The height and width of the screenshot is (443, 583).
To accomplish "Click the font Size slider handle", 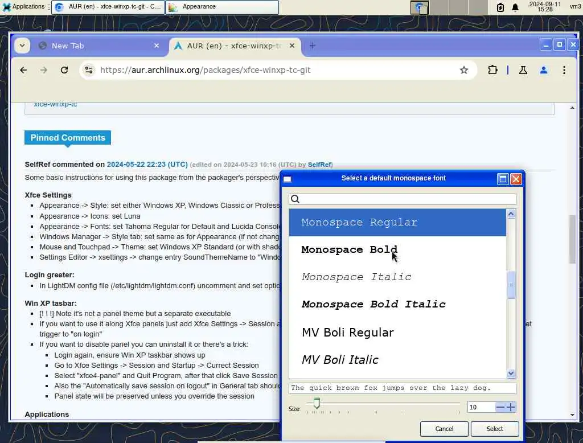I will pyautogui.click(x=317, y=403).
